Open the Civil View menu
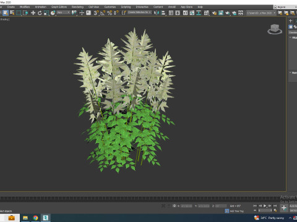The width and height of the screenshot is (297, 222). pyautogui.click(x=93, y=7)
